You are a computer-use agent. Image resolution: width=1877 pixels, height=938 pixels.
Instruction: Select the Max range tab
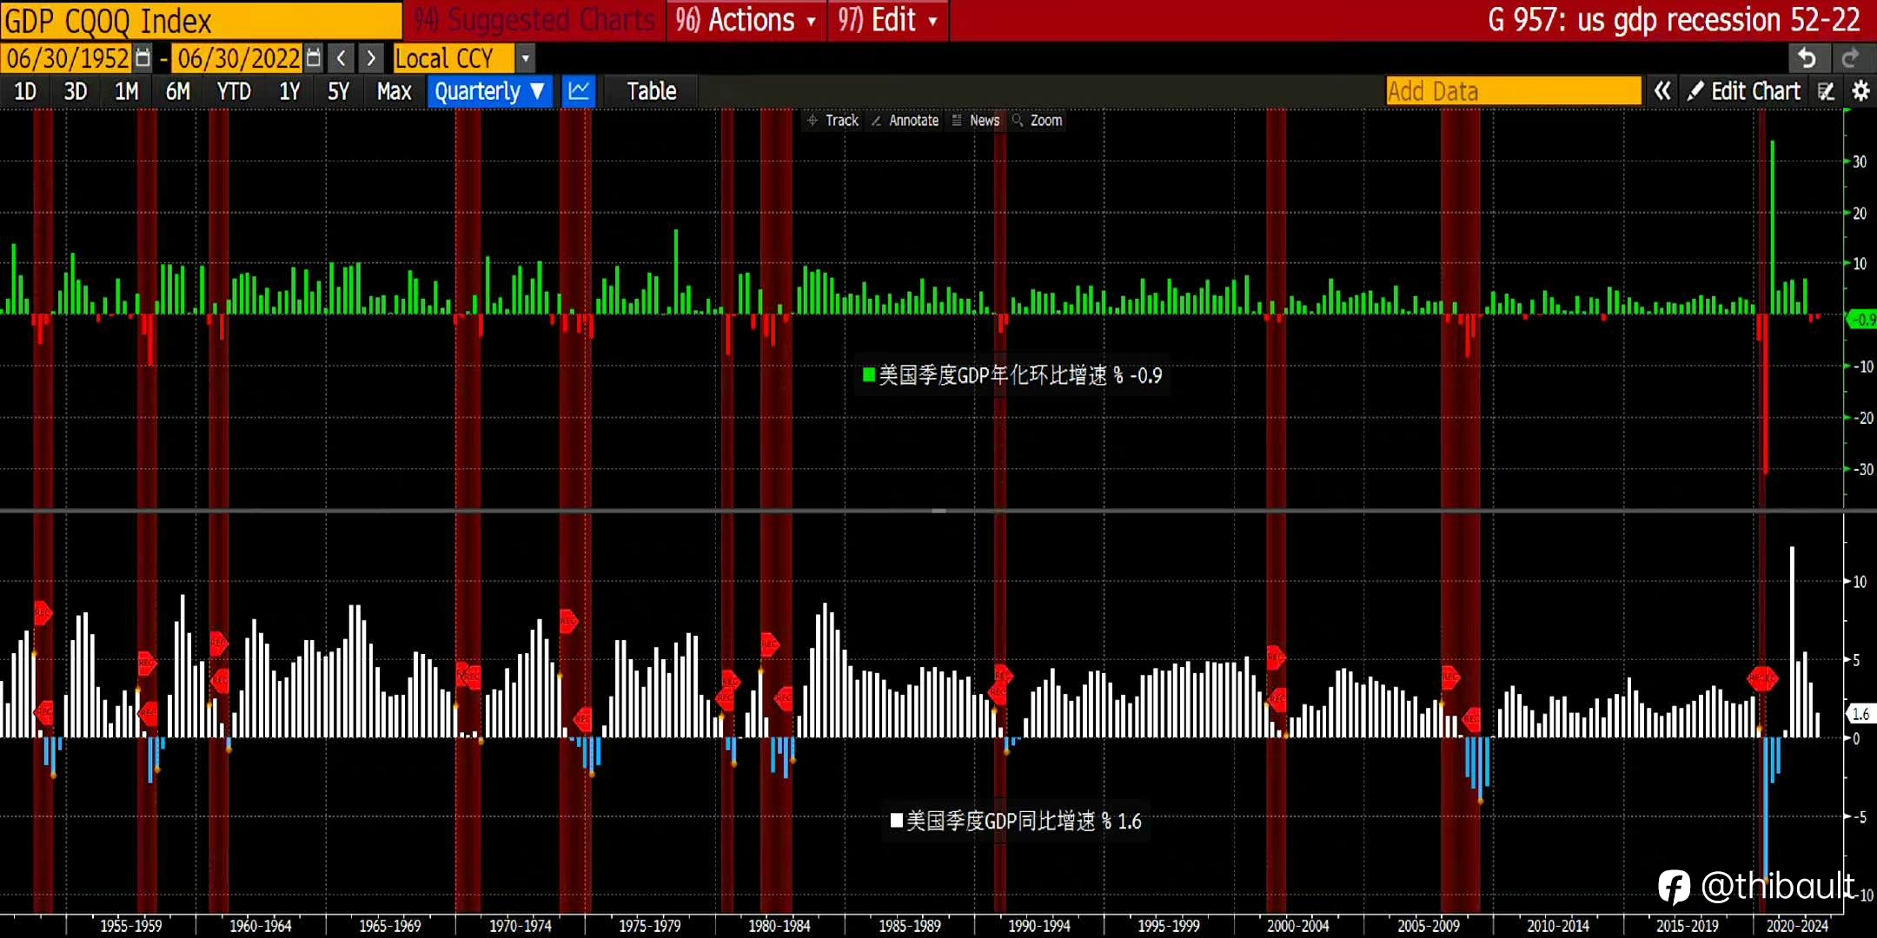[x=394, y=90]
